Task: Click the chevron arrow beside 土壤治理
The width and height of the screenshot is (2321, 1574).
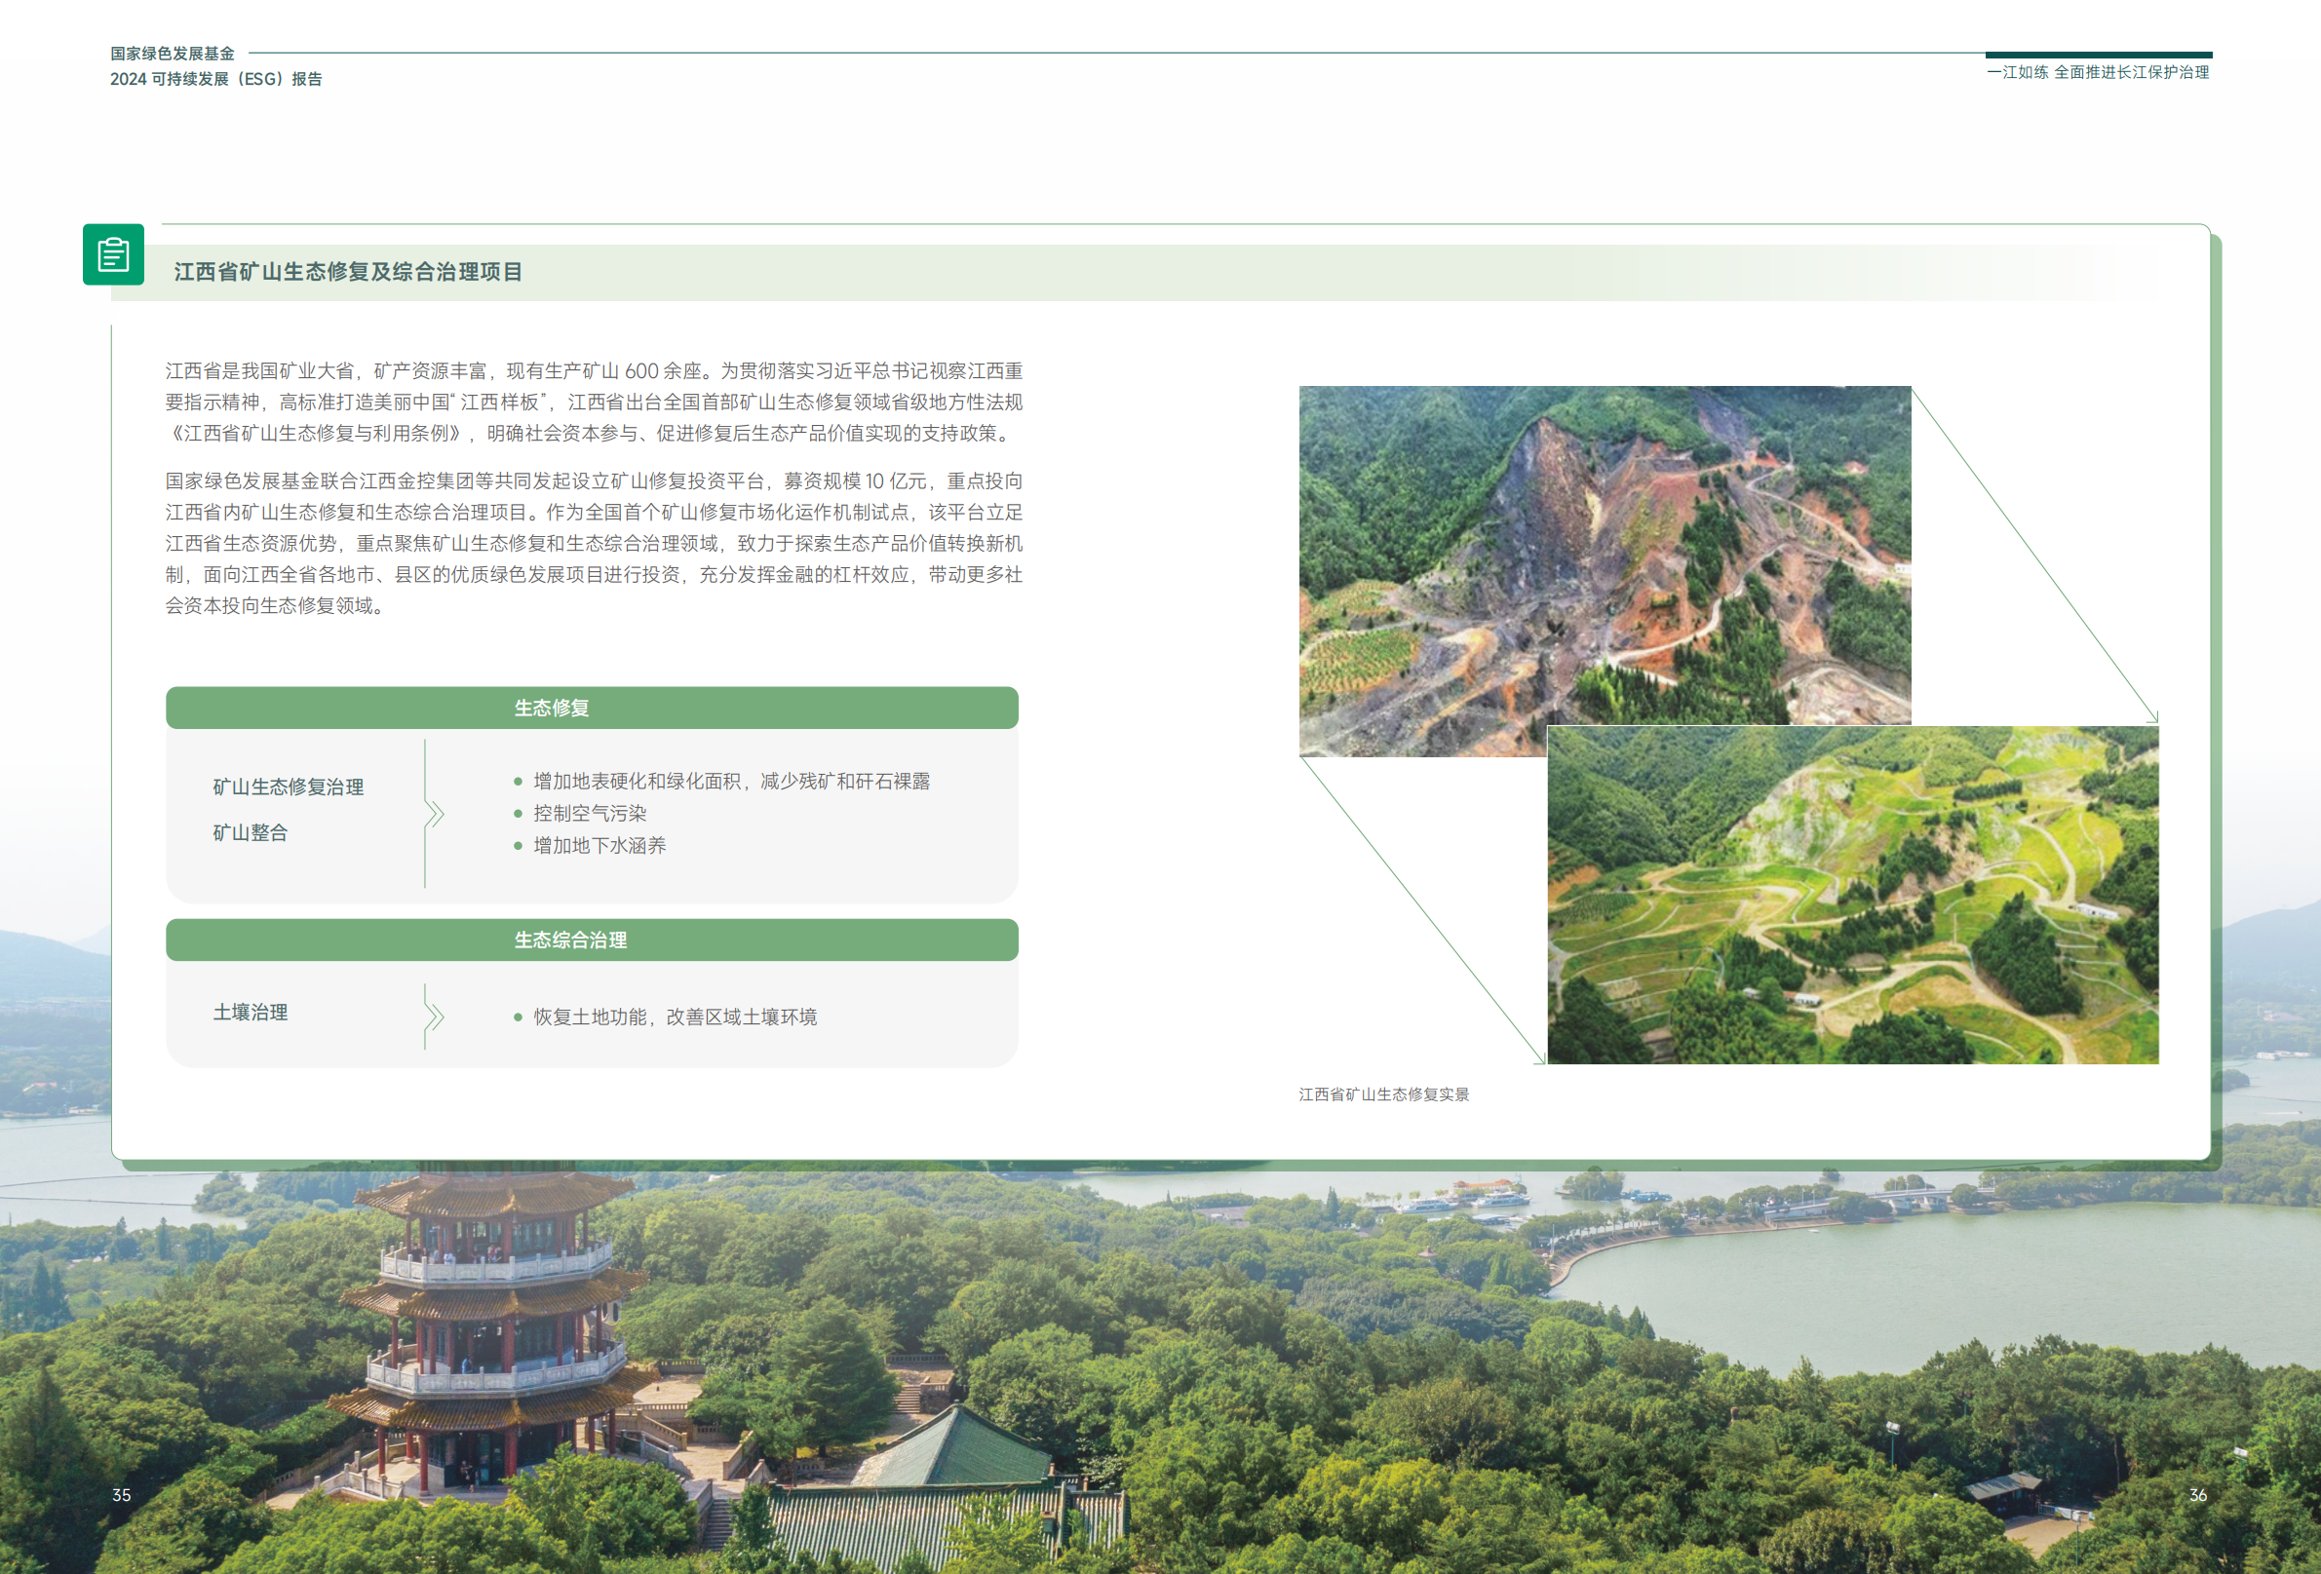Action: (x=434, y=1017)
